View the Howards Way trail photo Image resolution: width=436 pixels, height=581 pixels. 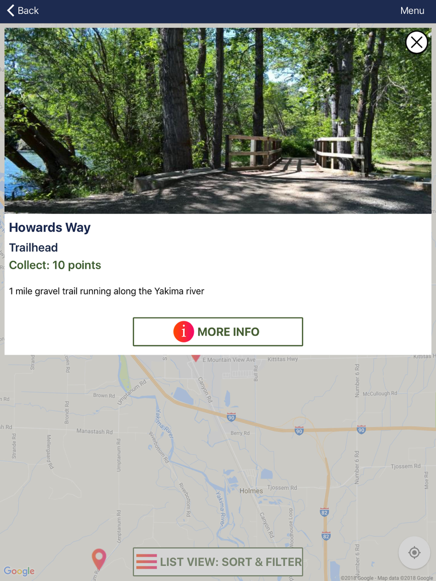[218, 121]
